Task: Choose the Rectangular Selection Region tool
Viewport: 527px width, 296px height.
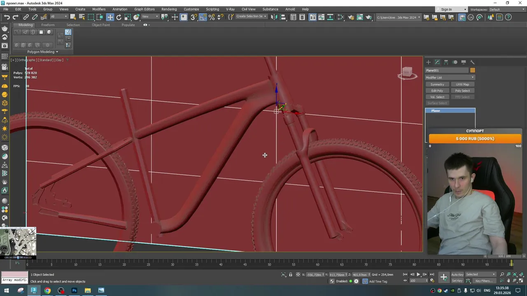Action: tap(91, 17)
